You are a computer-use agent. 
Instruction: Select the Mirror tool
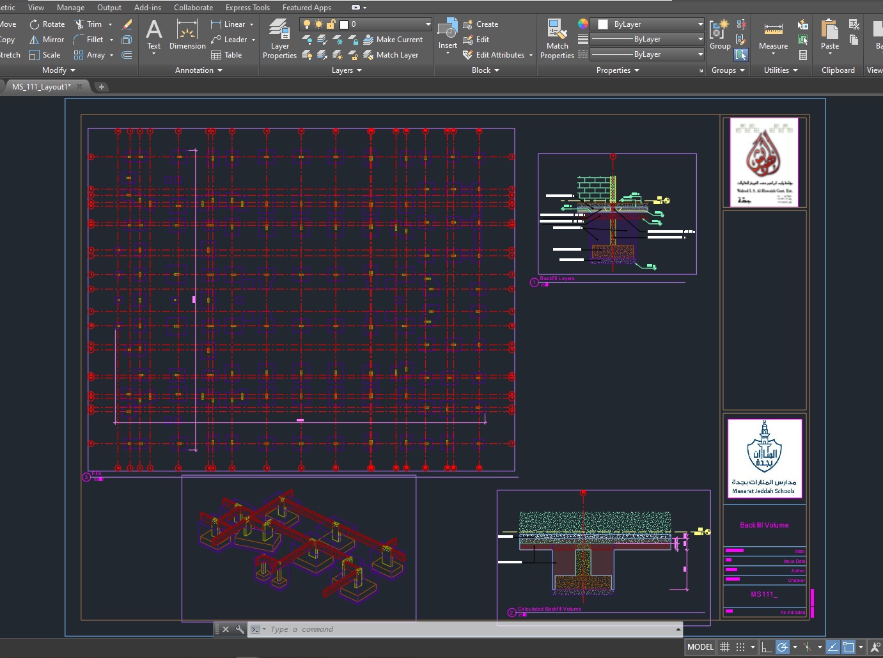pyautogui.click(x=47, y=40)
